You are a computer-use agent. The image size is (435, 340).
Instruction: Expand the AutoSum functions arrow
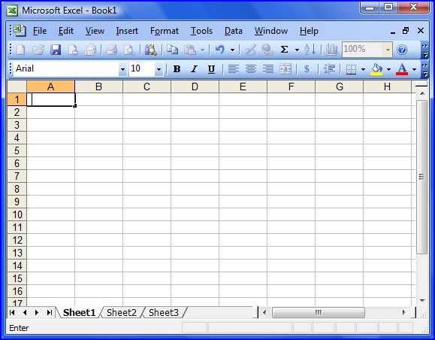297,50
